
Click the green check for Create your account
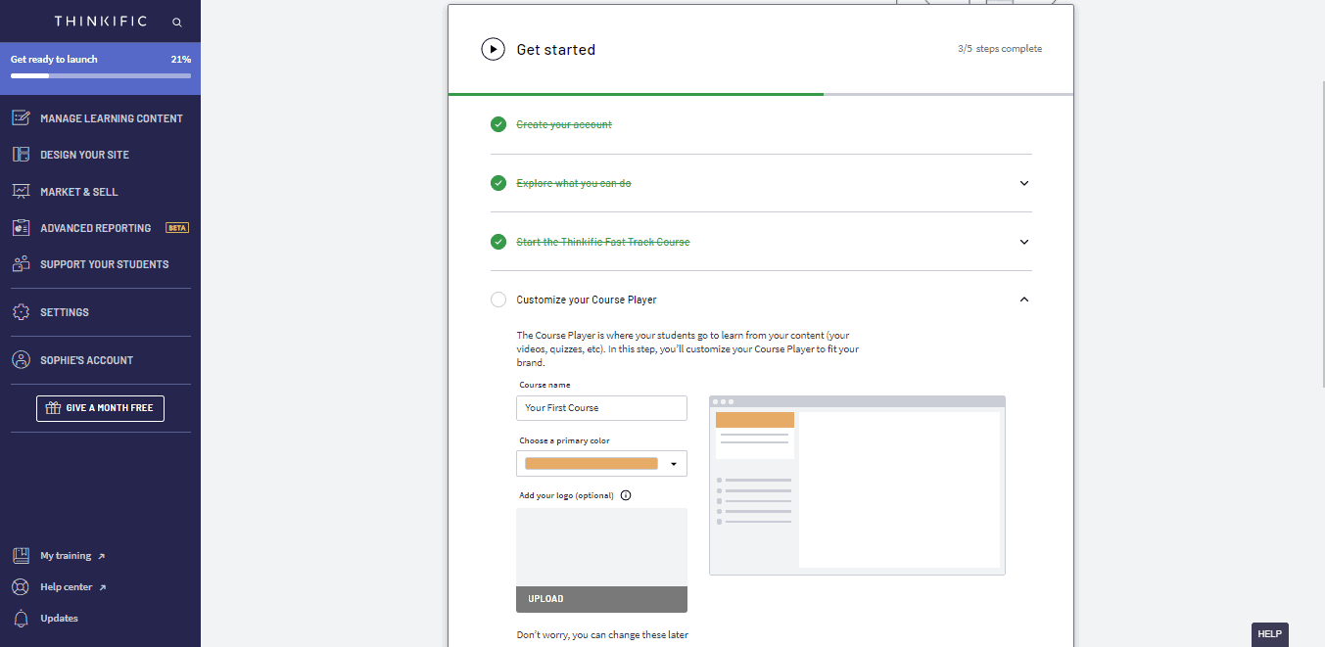[498, 124]
